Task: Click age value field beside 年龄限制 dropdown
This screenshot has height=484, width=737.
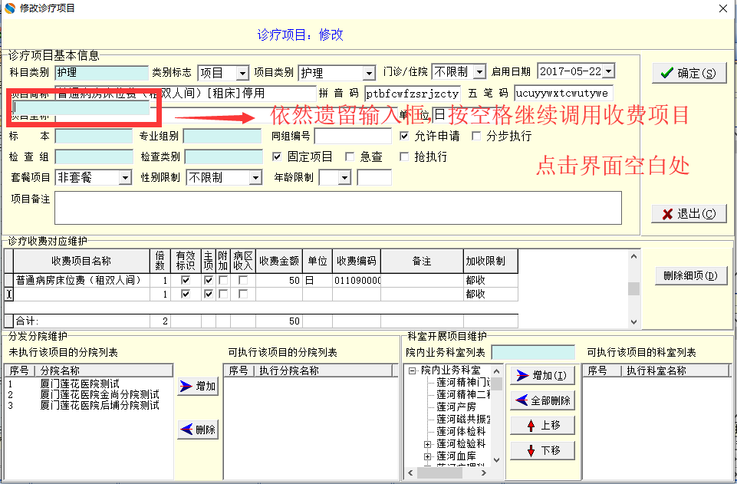Action: pyautogui.click(x=374, y=178)
